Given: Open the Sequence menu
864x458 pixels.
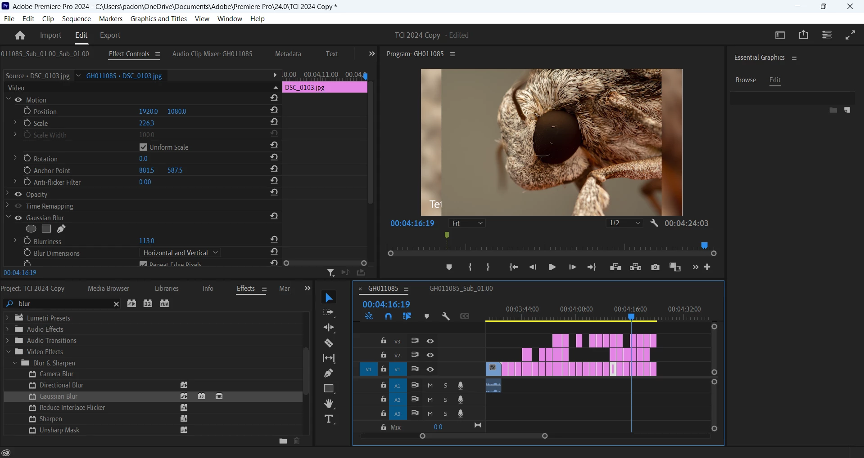Looking at the screenshot, I should pyautogui.click(x=76, y=19).
